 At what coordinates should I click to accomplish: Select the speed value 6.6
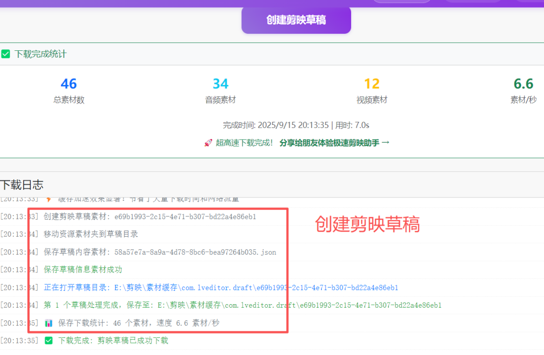pos(523,84)
